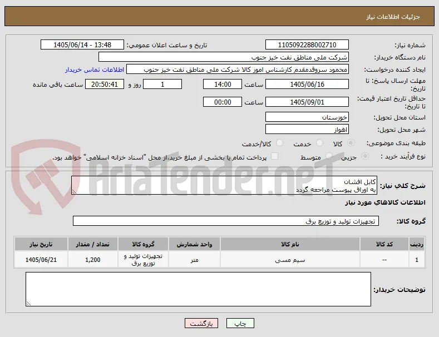Click the کد کالا column header
This screenshot has height=337, width=439.
[x=384, y=244]
